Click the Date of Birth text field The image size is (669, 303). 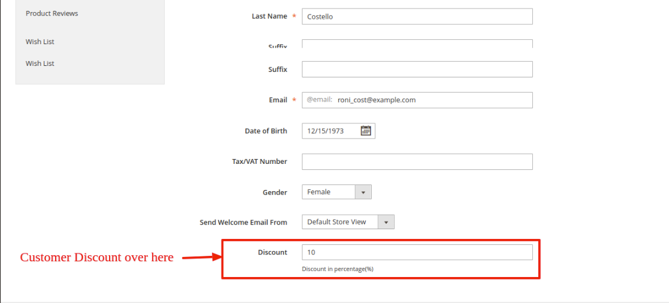coord(331,131)
